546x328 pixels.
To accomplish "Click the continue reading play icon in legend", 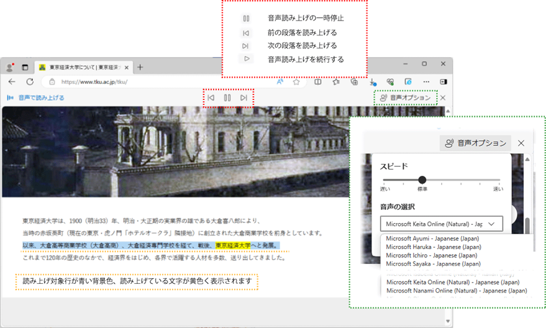I will click(x=247, y=59).
